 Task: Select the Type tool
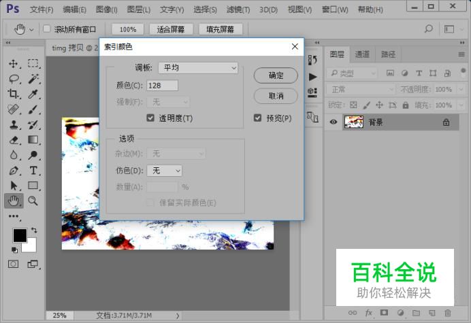tap(33, 171)
